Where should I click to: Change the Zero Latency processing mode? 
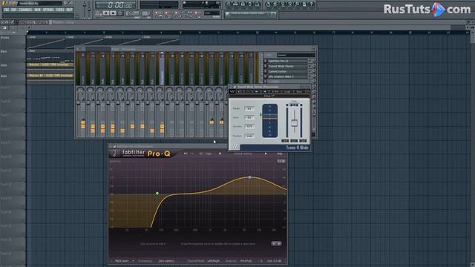[166, 260]
